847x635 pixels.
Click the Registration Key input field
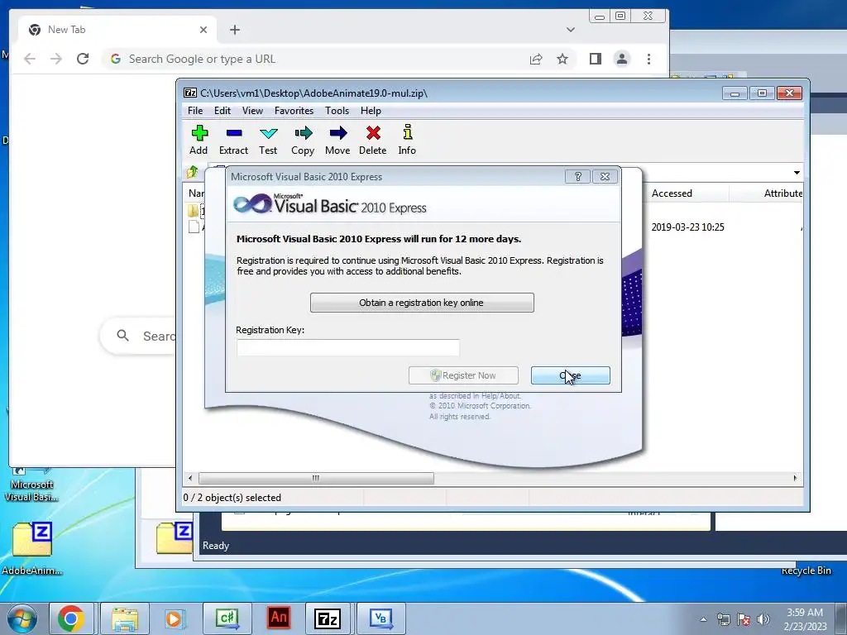click(x=348, y=347)
